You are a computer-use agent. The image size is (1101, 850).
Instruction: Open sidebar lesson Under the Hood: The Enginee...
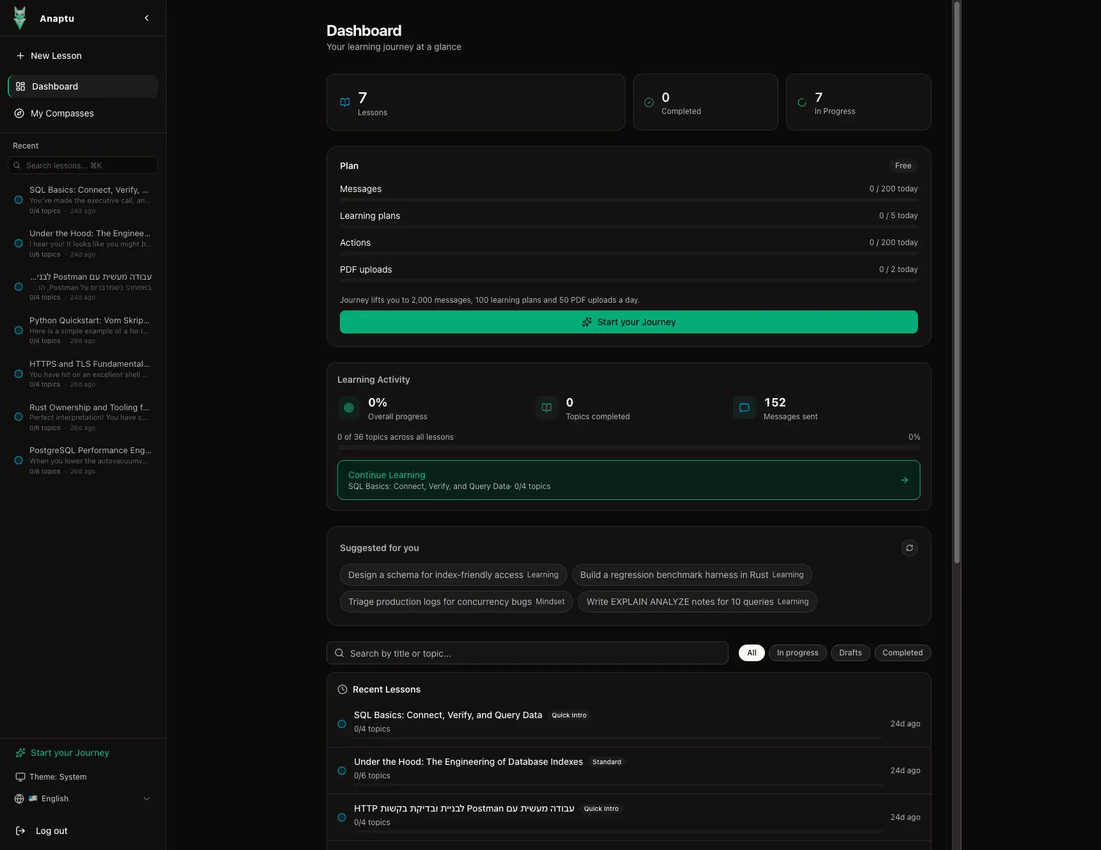83,243
